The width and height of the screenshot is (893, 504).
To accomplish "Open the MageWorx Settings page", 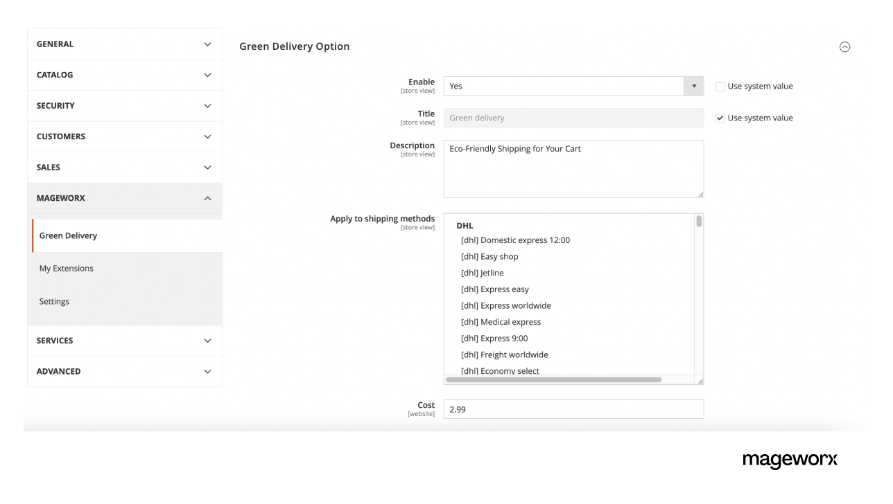I will point(54,300).
